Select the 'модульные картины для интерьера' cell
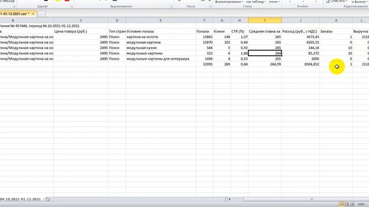Viewport: 369px width, 207px height. point(161,59)
